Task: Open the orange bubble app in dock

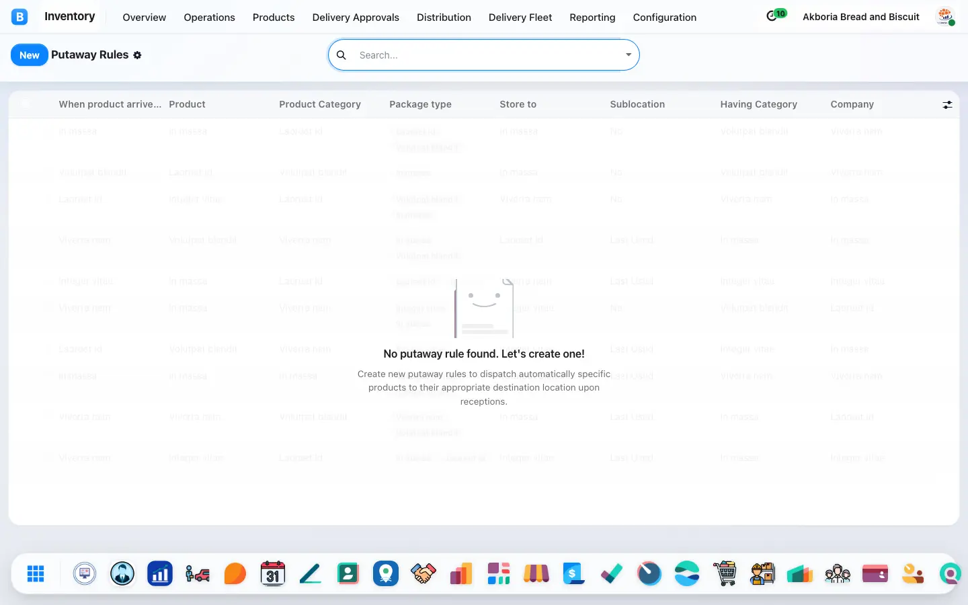Action: click(x=235, y=573)
